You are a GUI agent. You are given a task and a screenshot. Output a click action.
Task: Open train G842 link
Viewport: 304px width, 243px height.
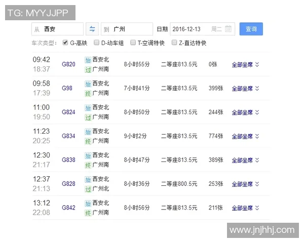tap(68, 208)
